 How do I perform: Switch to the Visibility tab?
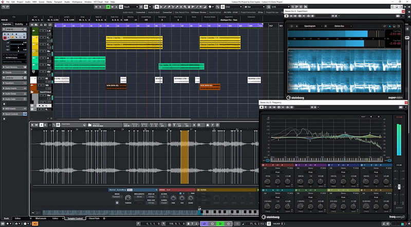click(x=19, y=24)
